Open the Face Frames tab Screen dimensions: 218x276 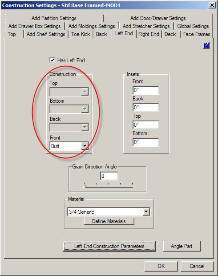197,34
